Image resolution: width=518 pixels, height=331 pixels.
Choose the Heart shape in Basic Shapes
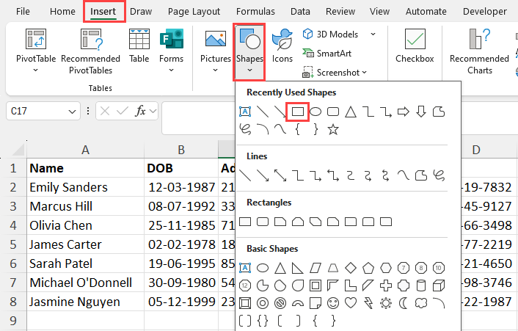pyautogui.click(x=351, y=302)
